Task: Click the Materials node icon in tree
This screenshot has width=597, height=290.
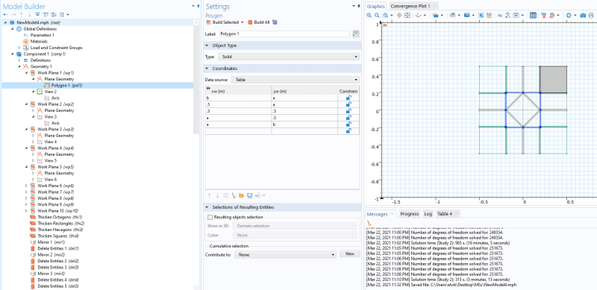Action: [x=26, y=41]
